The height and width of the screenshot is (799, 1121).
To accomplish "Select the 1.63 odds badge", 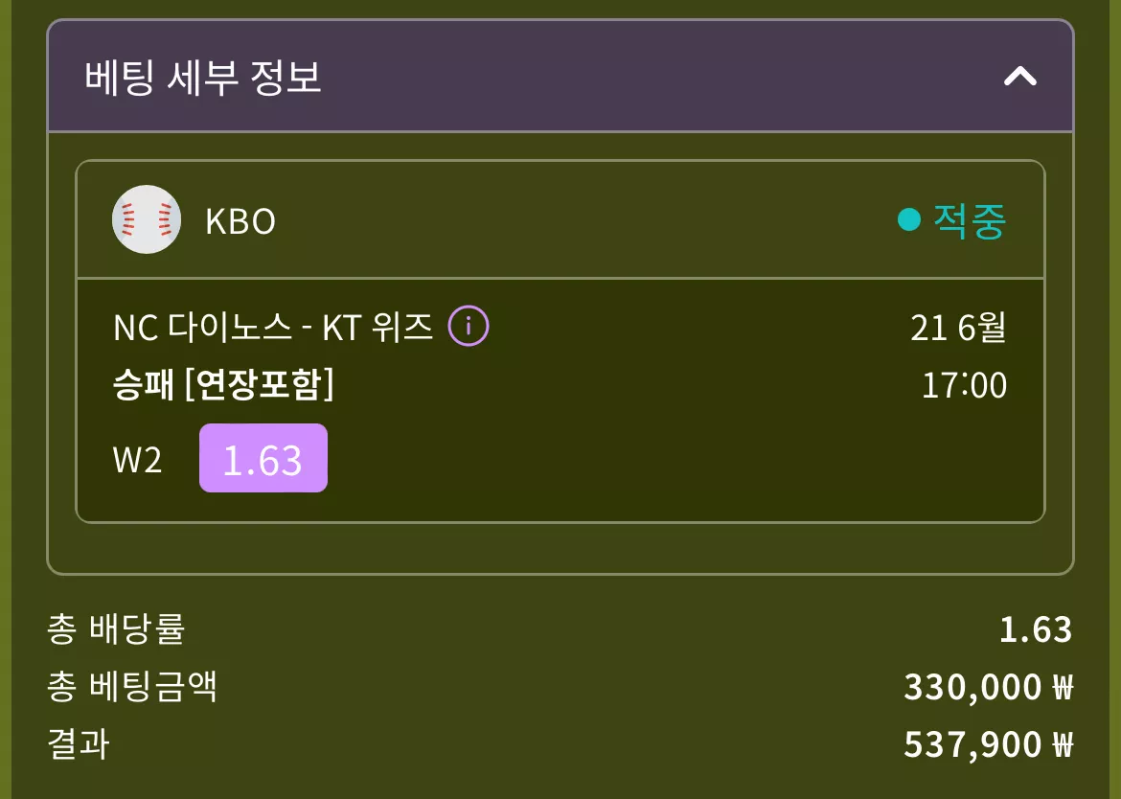I will point(263,458).
